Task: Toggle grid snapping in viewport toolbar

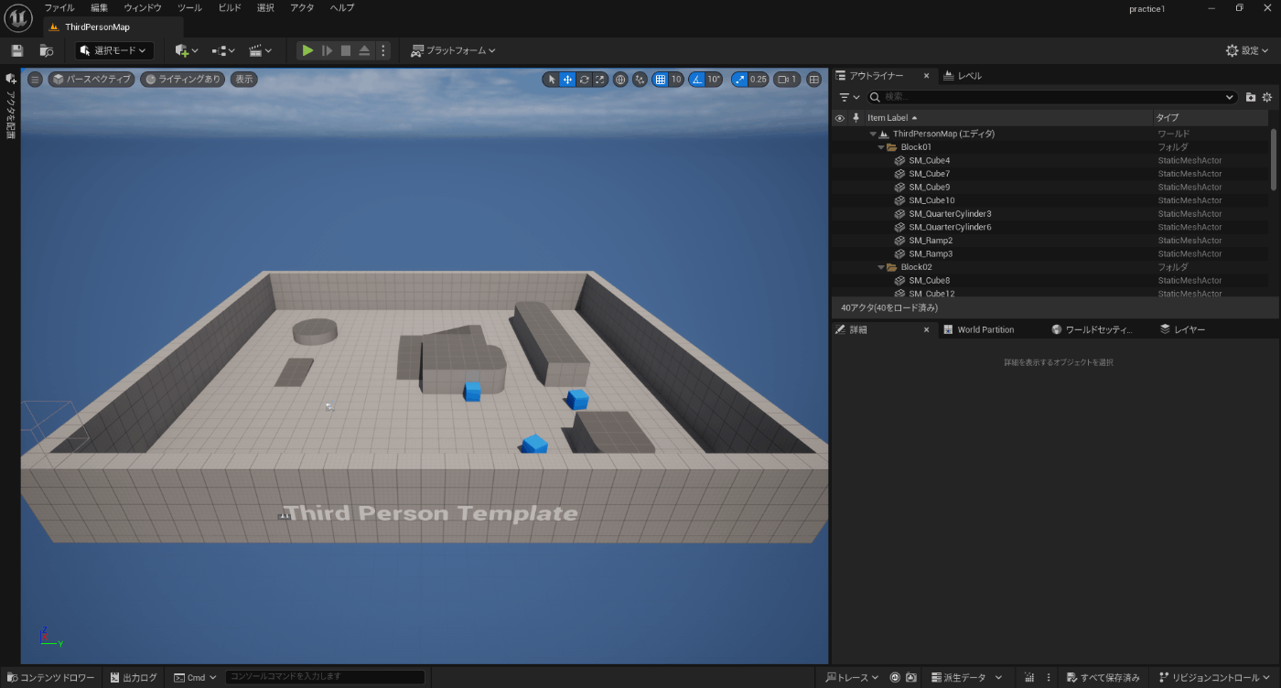Action: pos(661,80)
